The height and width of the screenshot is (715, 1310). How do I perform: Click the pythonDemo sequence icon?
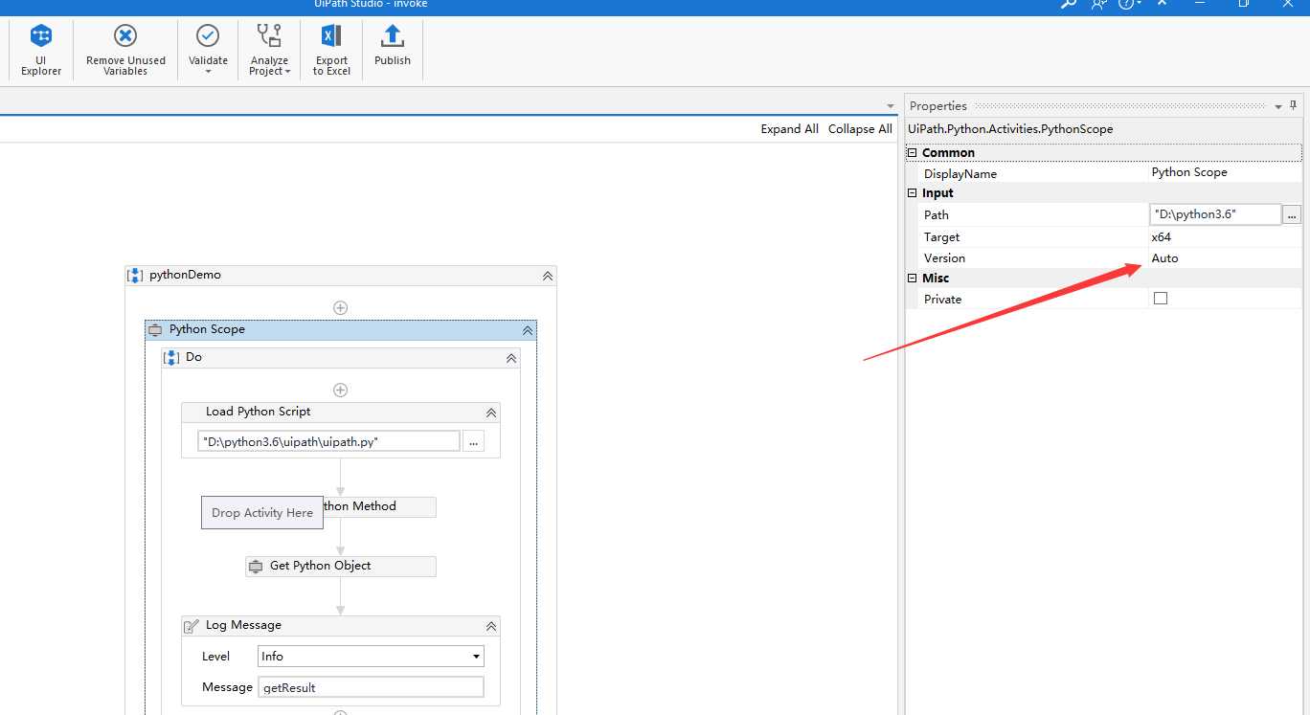pos(135,276)
